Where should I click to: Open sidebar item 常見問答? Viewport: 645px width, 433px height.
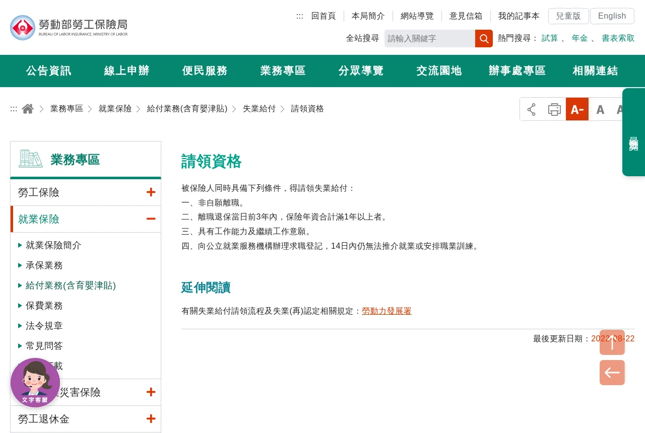coord(44,346)
